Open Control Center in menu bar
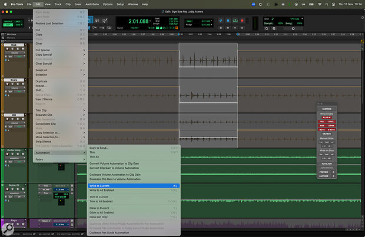Viewport: 365px width, 237px height. click(x=334, y=4)
